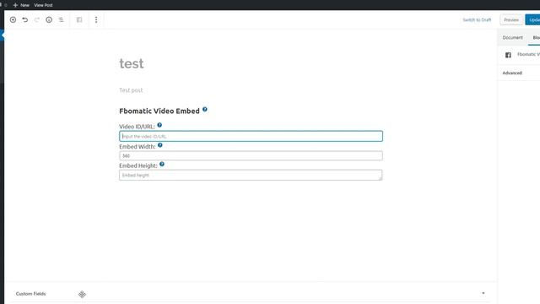The height and width of the screenshot is (304, 540).
Task: Click the Preview button
Action: [511, 20]
